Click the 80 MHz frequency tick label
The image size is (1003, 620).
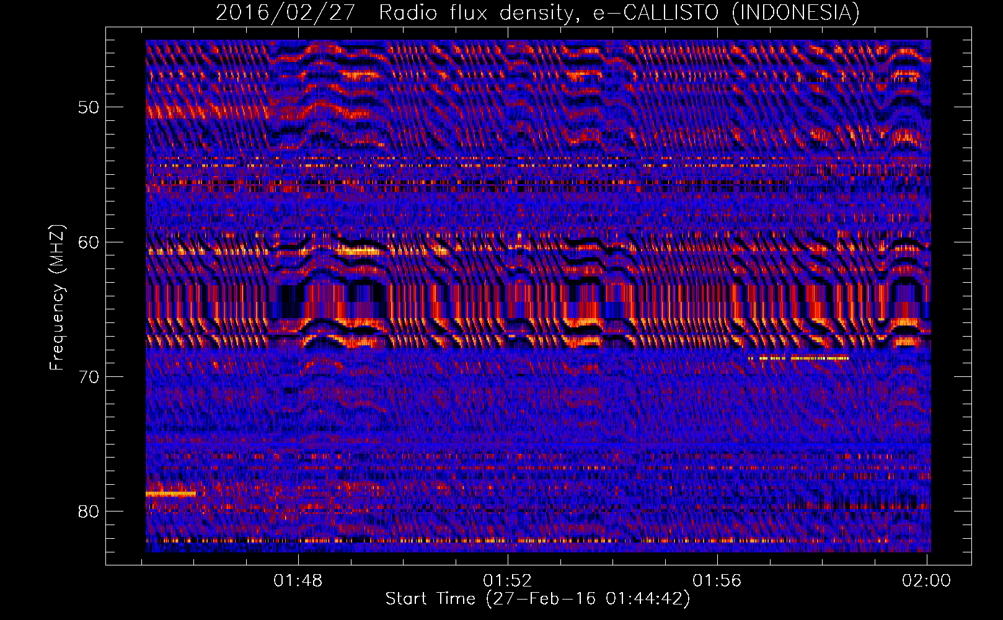click(89, 511)
